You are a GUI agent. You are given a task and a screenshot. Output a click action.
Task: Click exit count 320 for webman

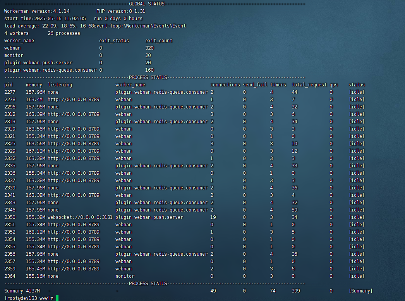(x=149, y=48)
